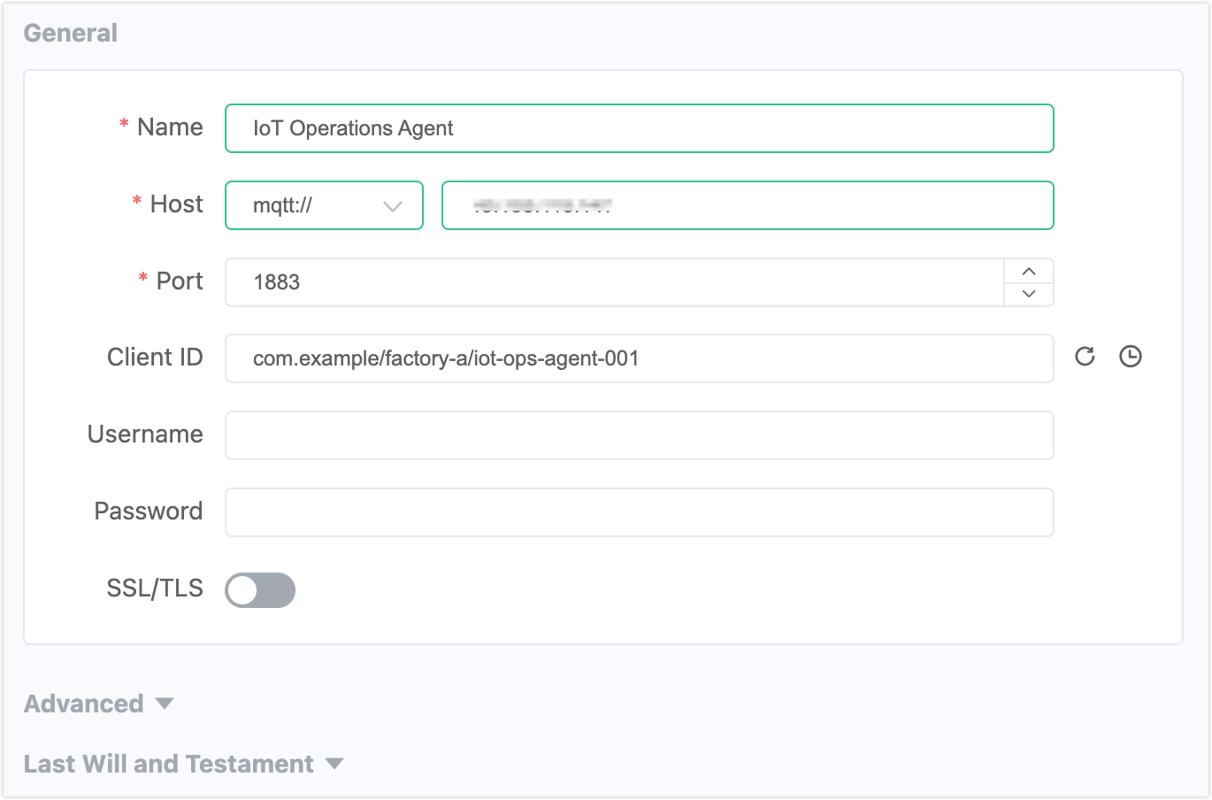Select the IoT Operations Agent name text
Screen dimensions: 1212x800
[x=351, y=128]
